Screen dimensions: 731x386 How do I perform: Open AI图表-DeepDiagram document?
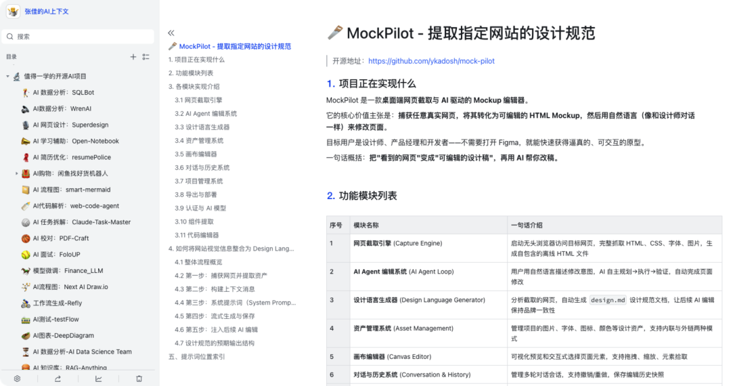tap(64, 336)
